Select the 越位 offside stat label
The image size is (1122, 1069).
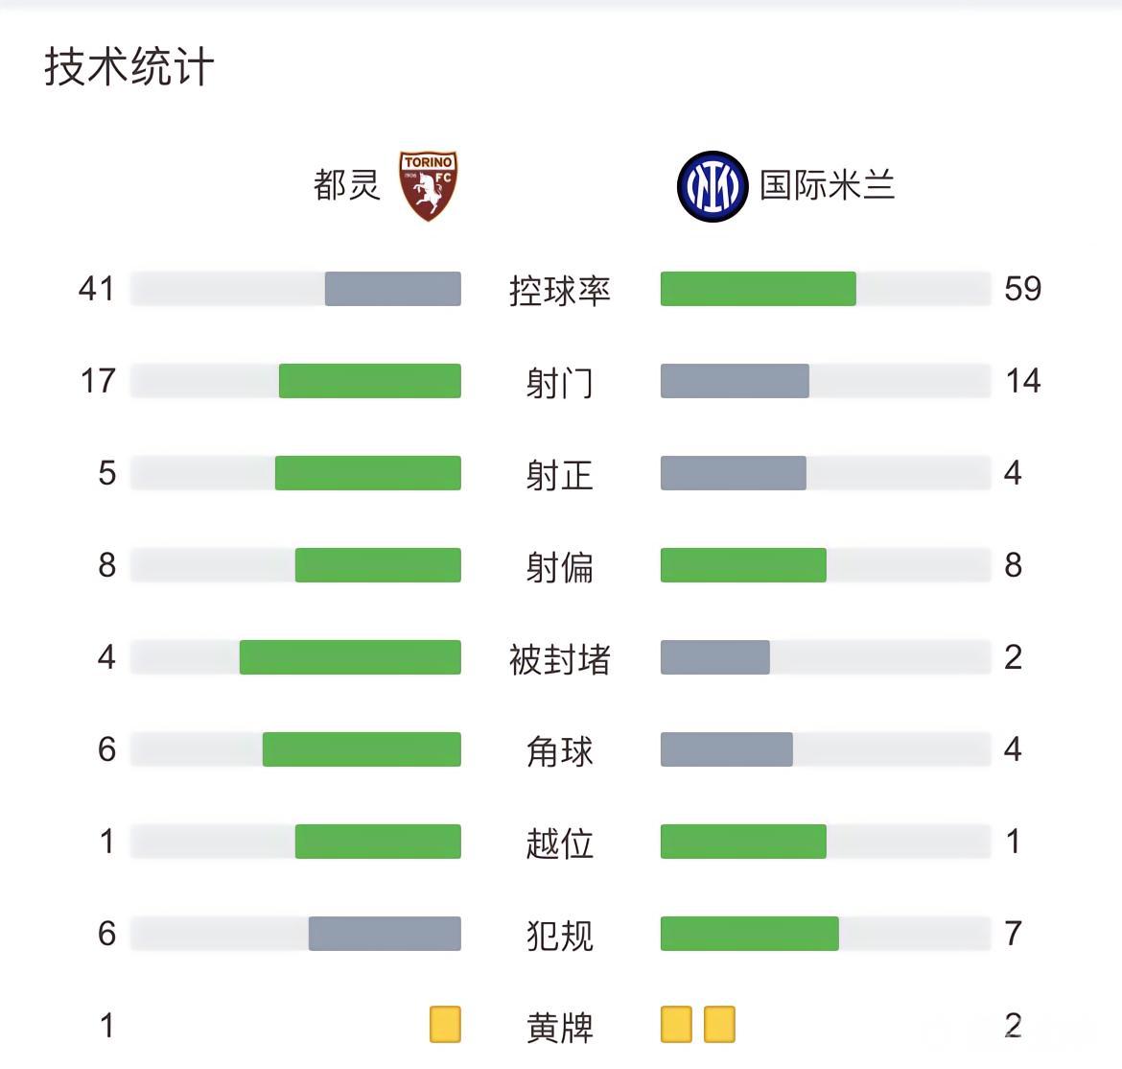560,843
